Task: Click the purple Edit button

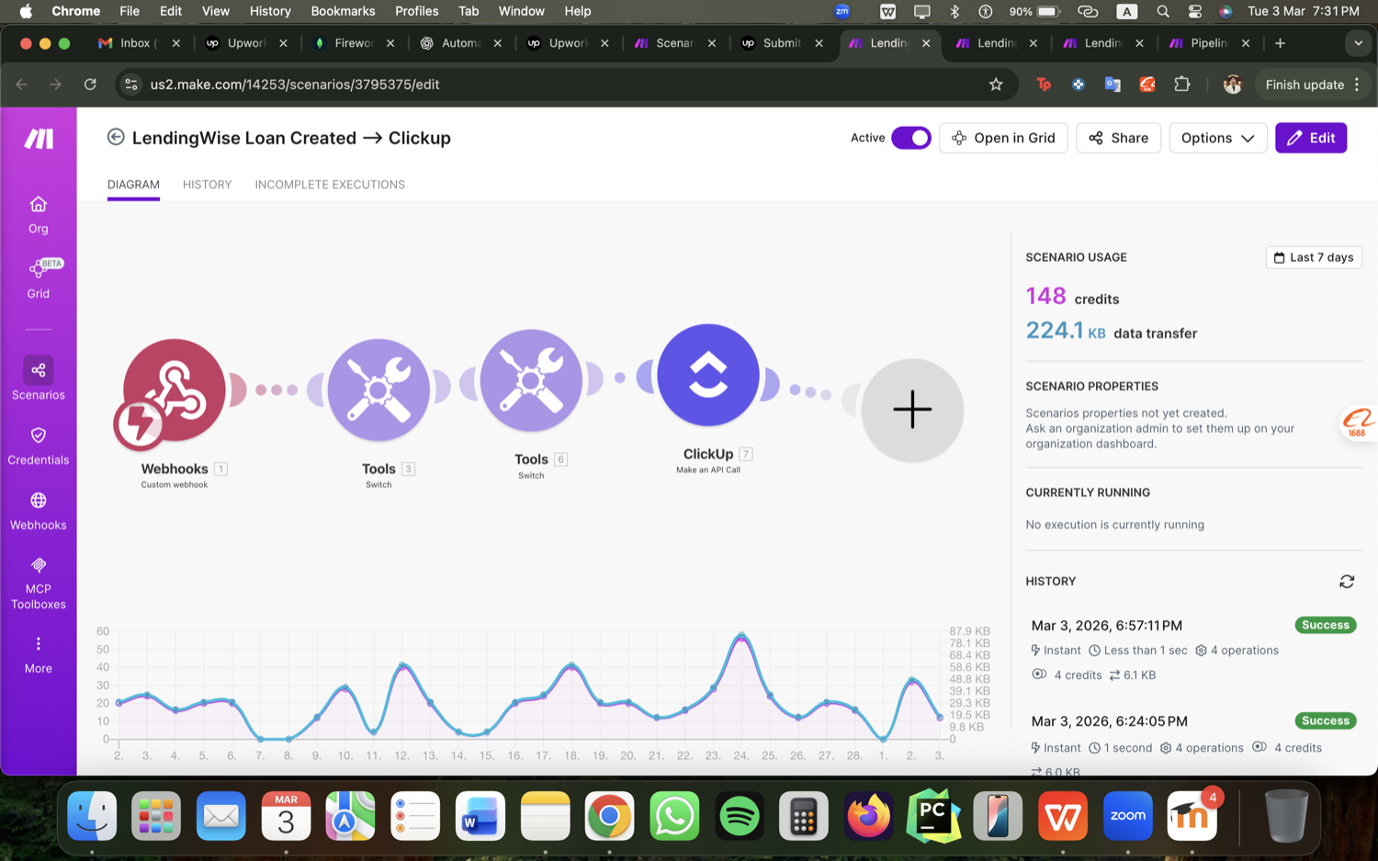Action: (x=1310, y=138)
